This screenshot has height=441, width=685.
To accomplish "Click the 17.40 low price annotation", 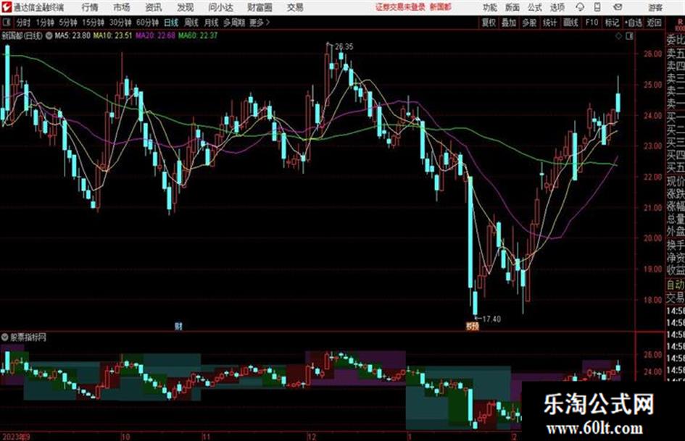I will click(x=491, y=319).
